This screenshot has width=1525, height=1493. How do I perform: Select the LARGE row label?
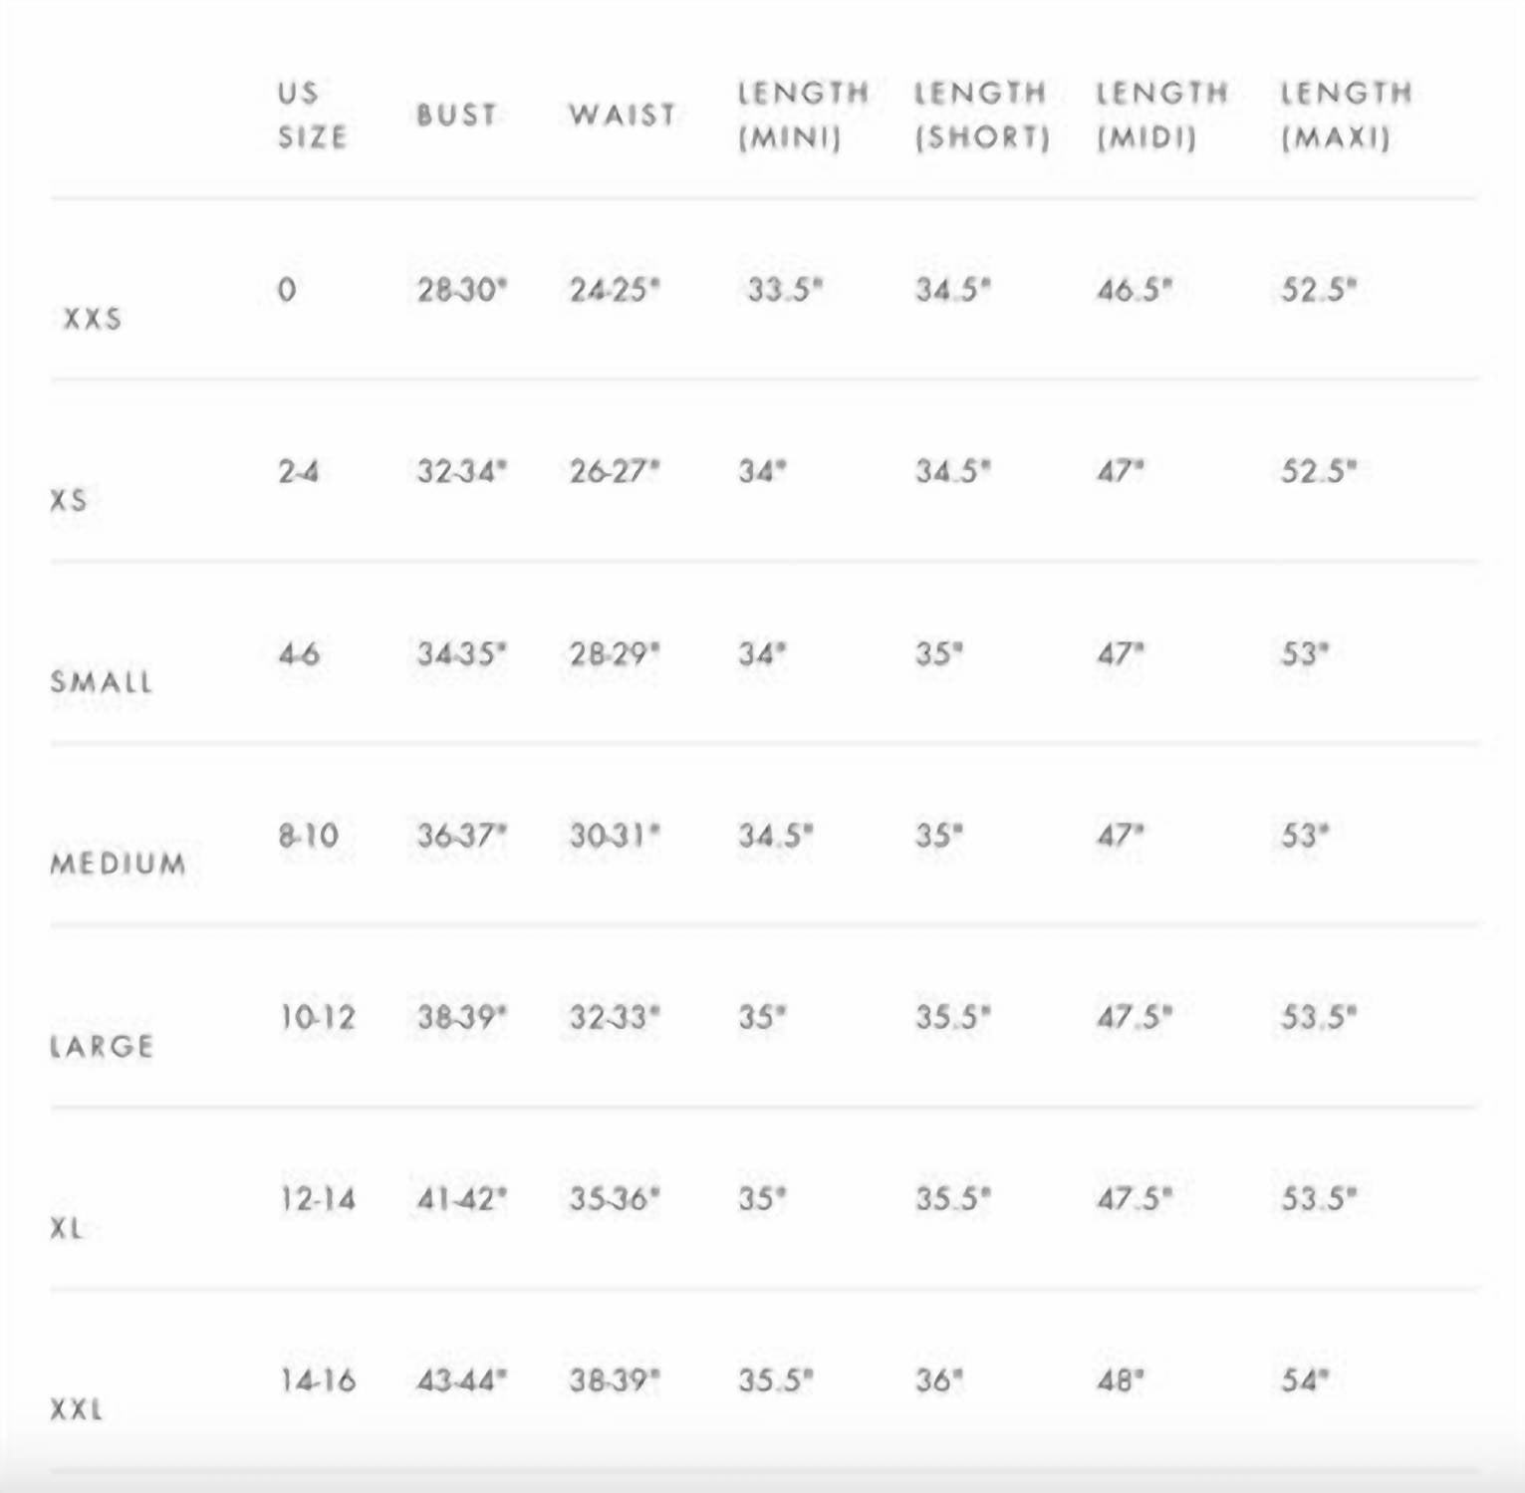point(102,1046)
